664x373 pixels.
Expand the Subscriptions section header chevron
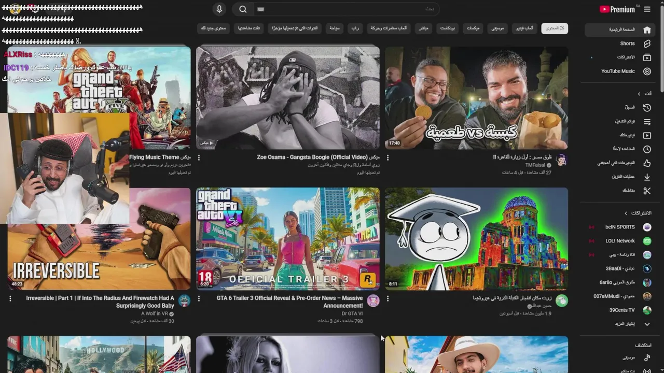[626, 213]
